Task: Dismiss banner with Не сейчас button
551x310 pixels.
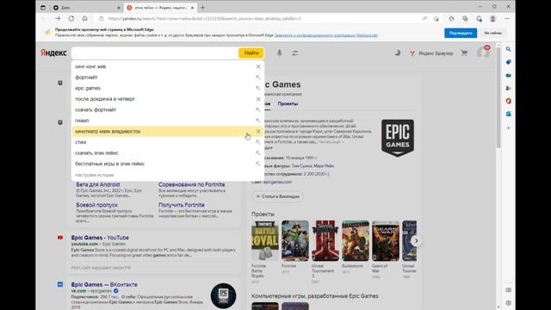Action: click(493, 33)
